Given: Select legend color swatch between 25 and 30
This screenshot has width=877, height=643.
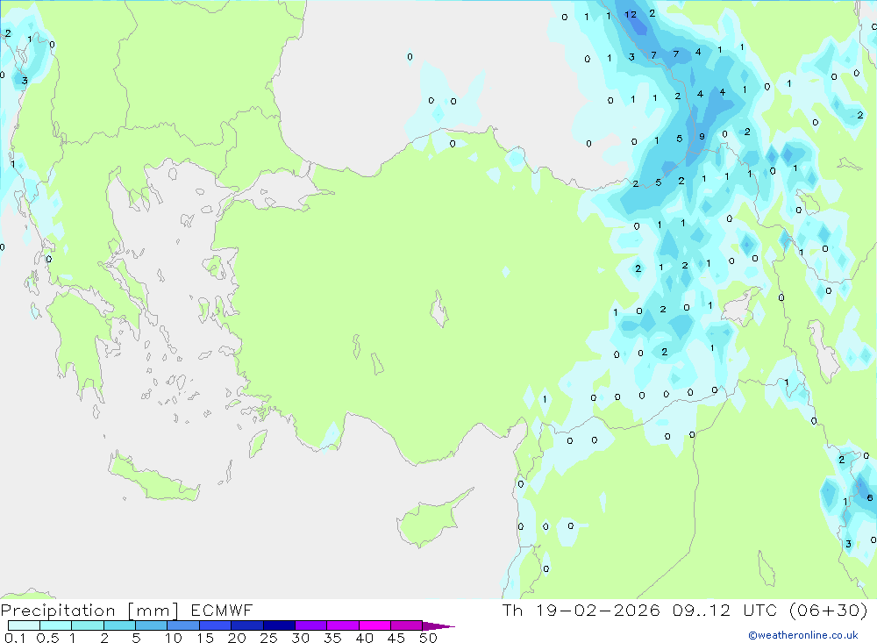Looking at the screenshot, I should pyautogui.click(x=279, y=625).
